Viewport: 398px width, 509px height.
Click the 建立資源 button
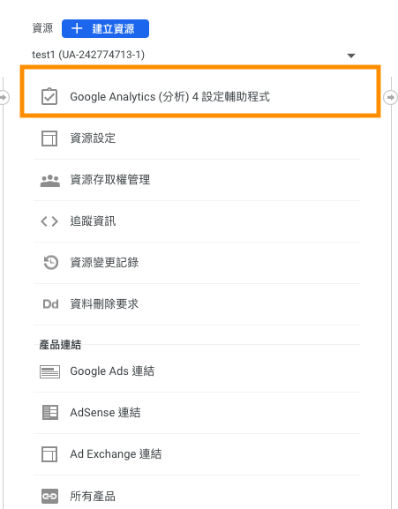coord(106,28)
